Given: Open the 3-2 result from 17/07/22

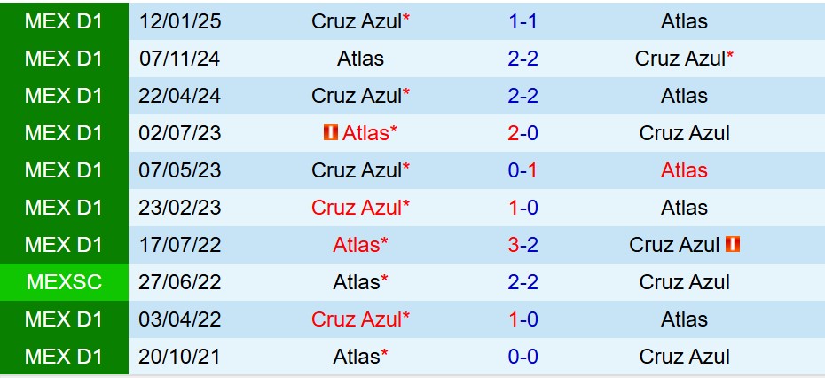Looking at the screenshot, I should click(x=522, y=244).
